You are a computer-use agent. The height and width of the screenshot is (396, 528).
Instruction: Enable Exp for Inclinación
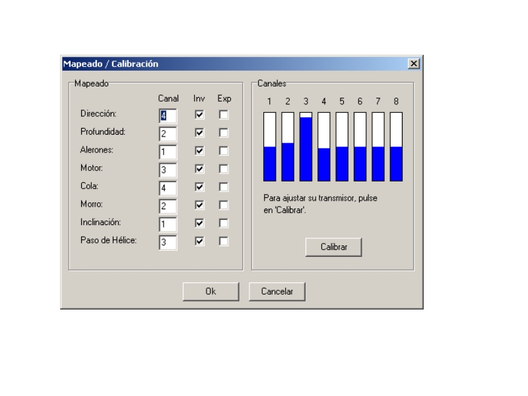[x=224, y=223]
